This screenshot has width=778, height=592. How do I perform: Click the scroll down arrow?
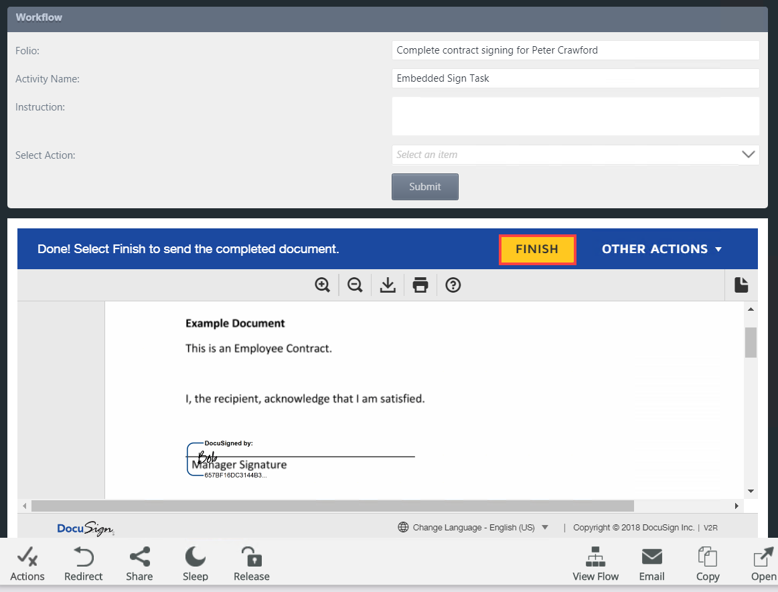pyautogui.click(x=751, y=492)
